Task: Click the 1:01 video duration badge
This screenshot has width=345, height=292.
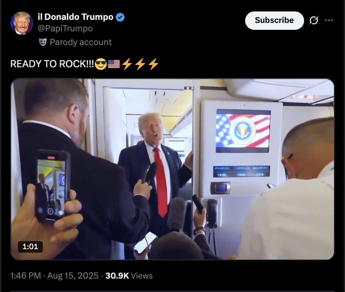Action: (x=30, y=247)
